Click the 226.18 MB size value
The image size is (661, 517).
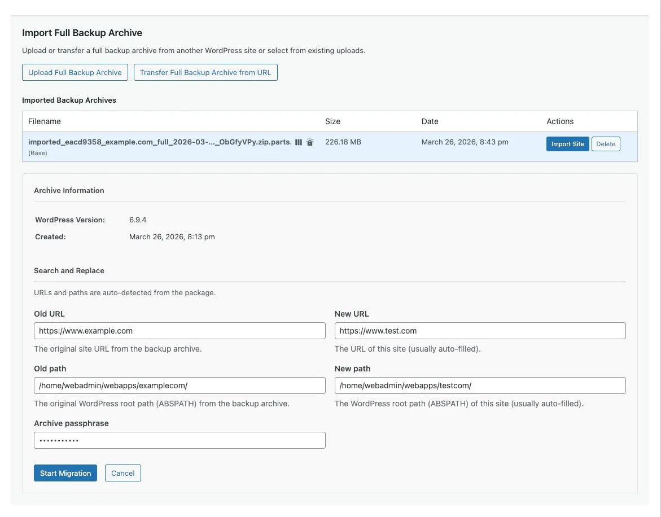[x=343, y=142]
